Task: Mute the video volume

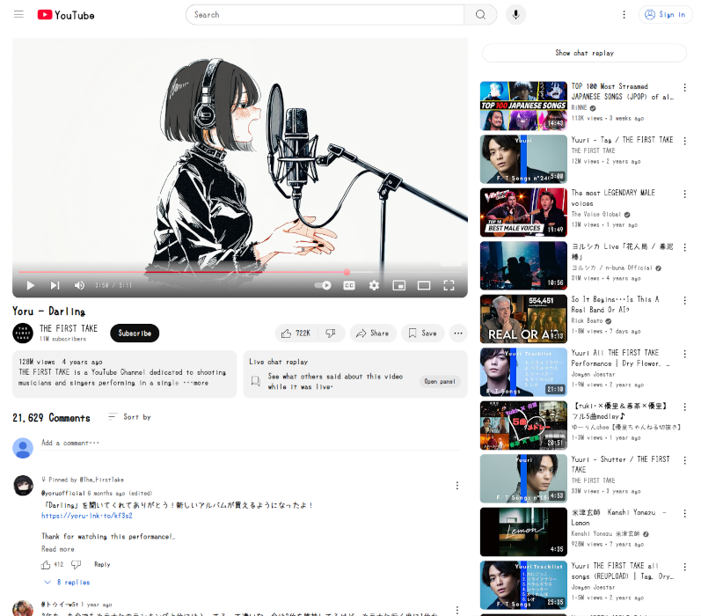Action: pyautogui.click(x=79, y=285)
